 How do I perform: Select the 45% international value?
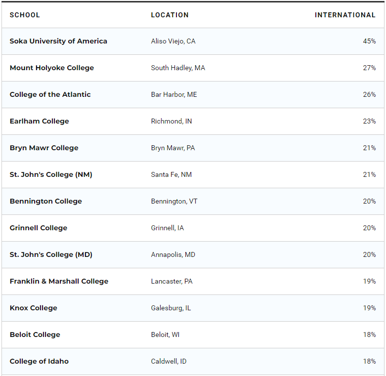click(x=369, y=41)
